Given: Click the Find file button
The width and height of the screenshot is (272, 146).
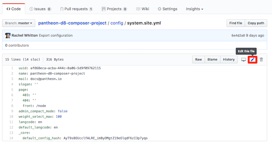Looking at the screenshot, I should tap(235, 23).
